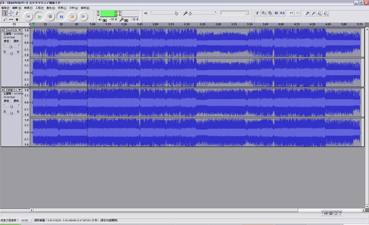Viewport: 369px width, 225px height.
Task: Skip to end of the project
Action: (83, 16)
